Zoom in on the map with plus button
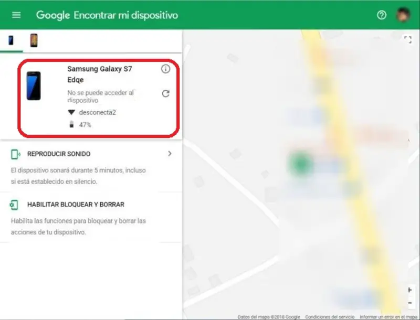Viewport: 420px width, 320px height. coord(410,290)
